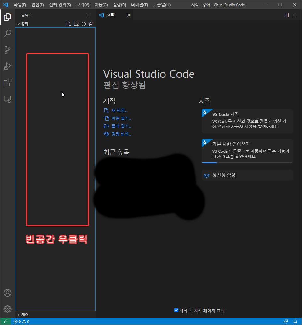
Task: Create a new folder in 강좌 folder
Action: tap(76, 24)
